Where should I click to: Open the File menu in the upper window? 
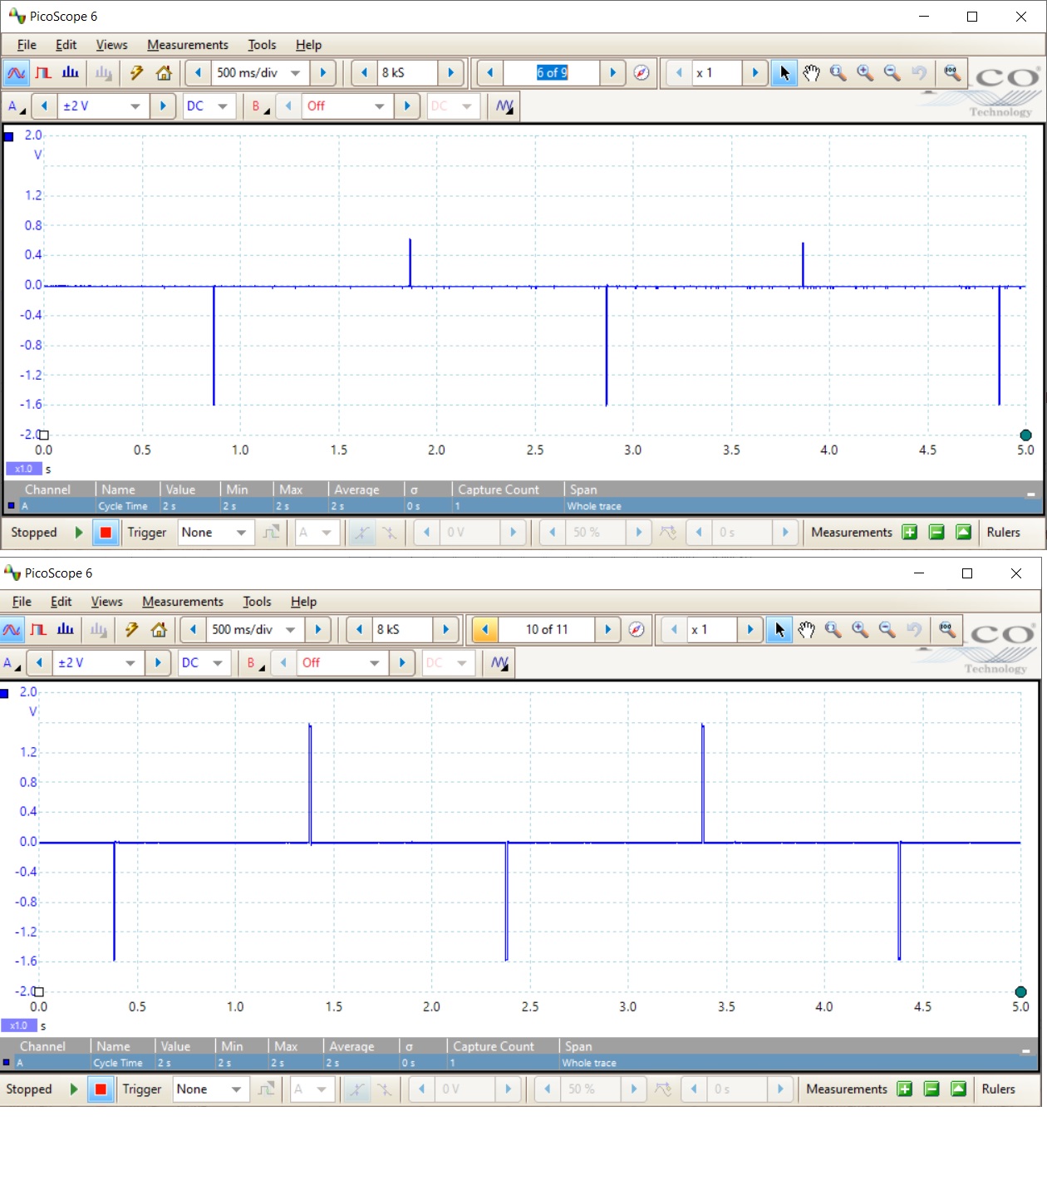click(27, 45)
